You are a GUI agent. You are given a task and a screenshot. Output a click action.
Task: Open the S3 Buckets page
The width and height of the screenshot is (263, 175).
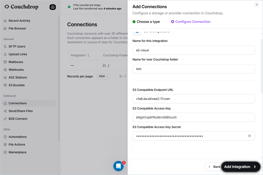16,85
